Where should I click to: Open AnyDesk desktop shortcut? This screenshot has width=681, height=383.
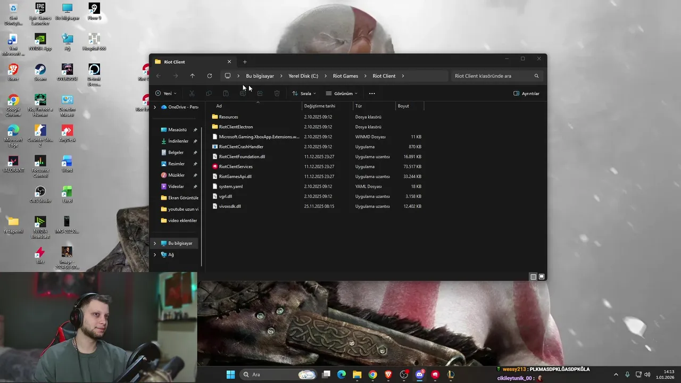pos(67,133)
